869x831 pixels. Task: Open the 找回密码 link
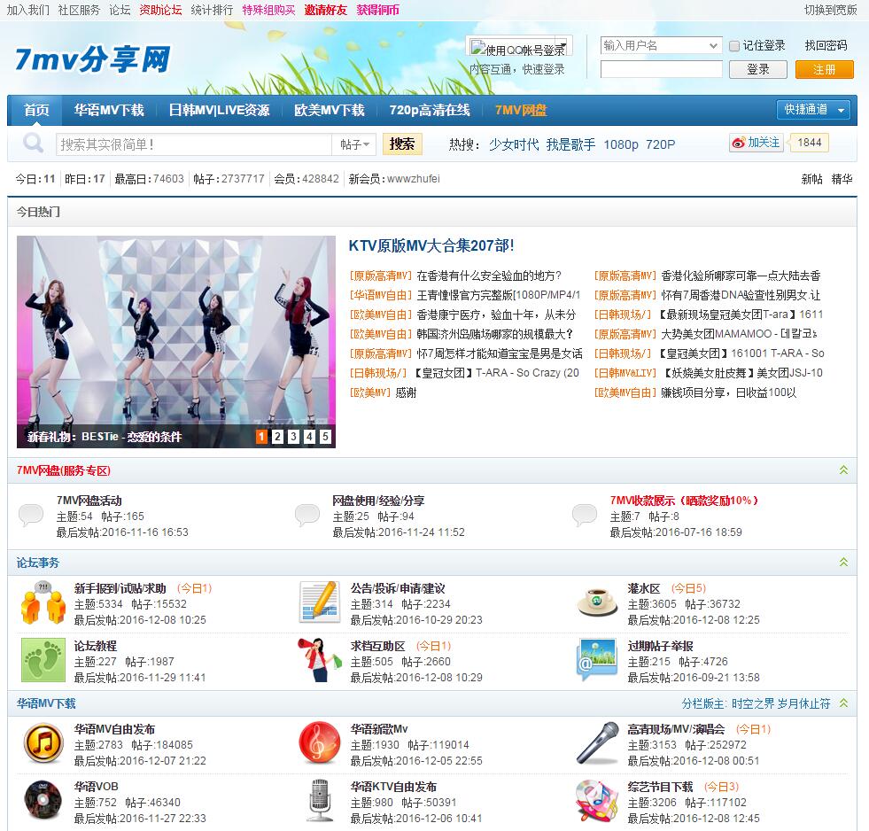point(826,45)
